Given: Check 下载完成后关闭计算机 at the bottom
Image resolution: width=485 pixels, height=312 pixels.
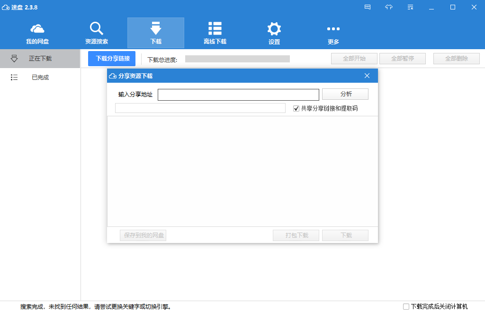Looking at the screenshot, I should [x=406, y=306].
